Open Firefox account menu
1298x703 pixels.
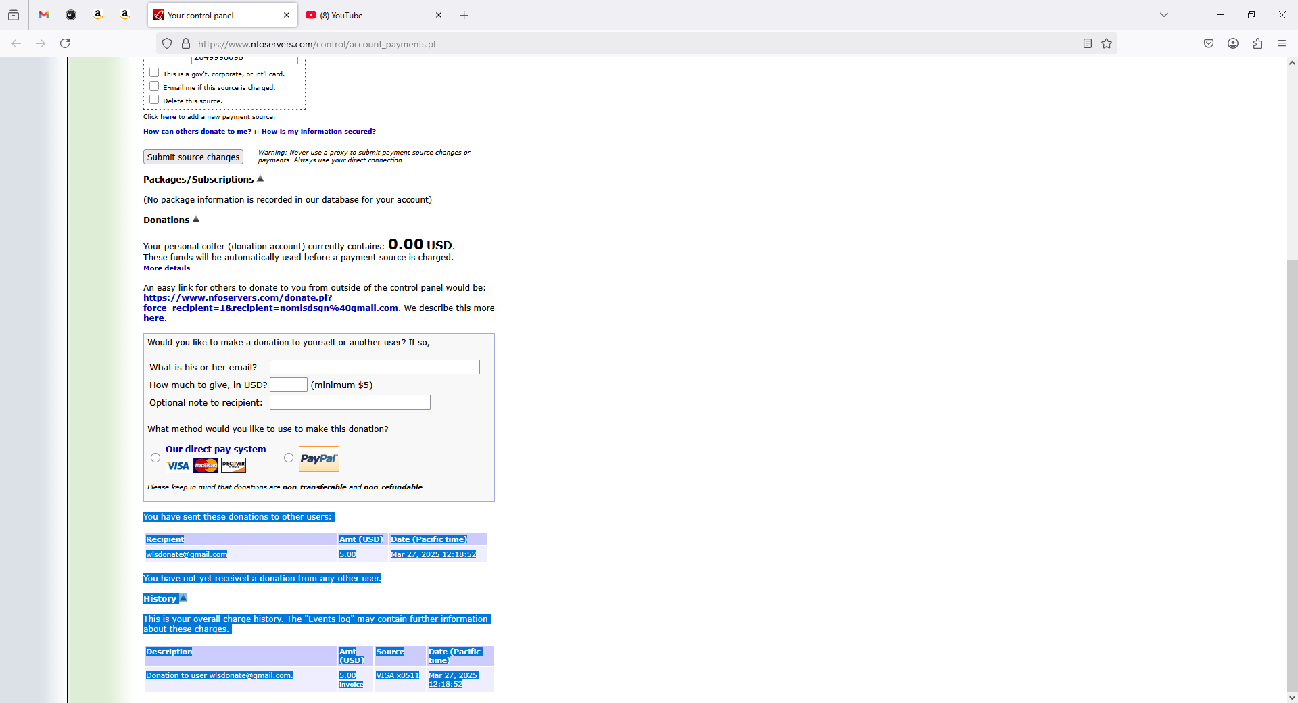1233,43
